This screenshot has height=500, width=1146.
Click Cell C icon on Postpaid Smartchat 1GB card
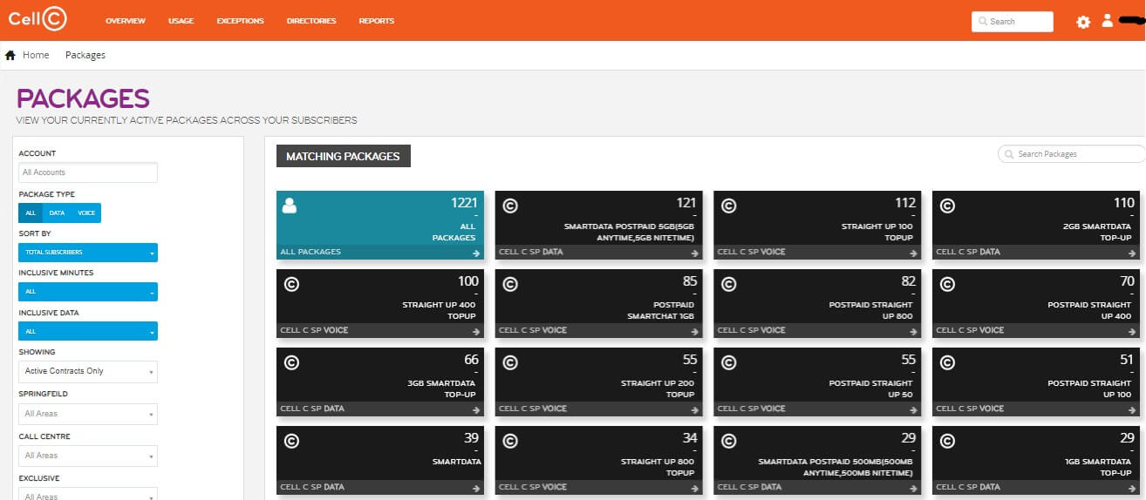coord(510,284)
